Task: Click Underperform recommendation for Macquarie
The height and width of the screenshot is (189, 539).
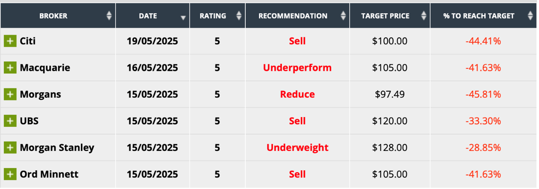Action: coord(297,68)
